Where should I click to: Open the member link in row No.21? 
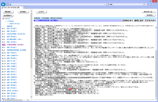(12, 83)
